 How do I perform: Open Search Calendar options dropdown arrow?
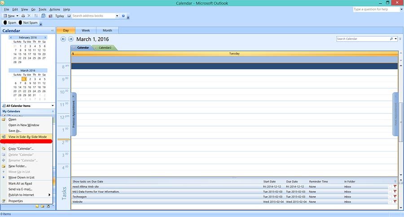[x=395, y=39]
